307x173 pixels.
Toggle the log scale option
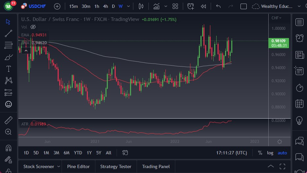click(x=270, y=153)
